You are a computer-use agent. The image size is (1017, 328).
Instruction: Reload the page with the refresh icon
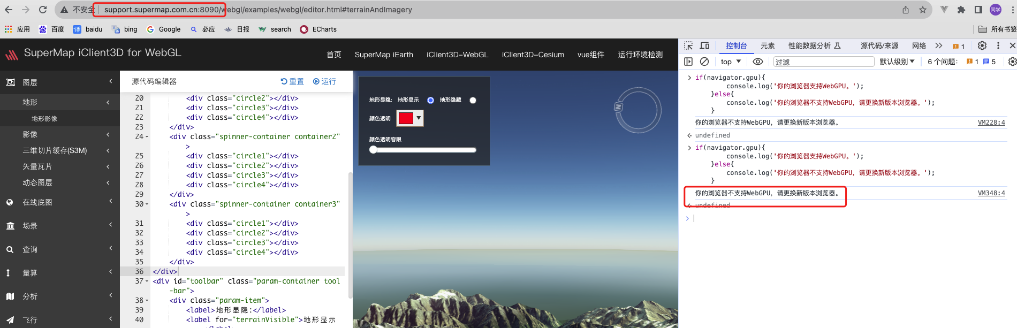43,10
